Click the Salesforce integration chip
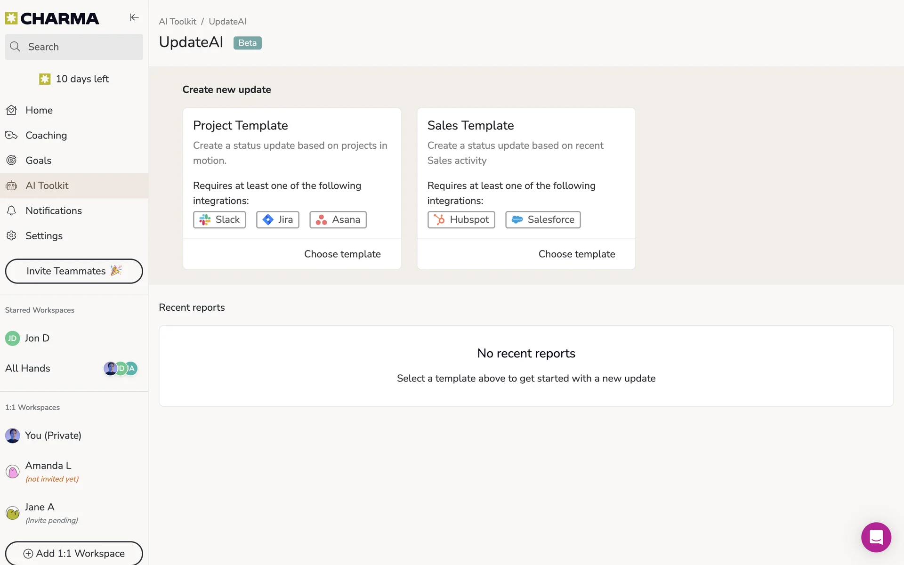904x565 pixels. point(542,219)
